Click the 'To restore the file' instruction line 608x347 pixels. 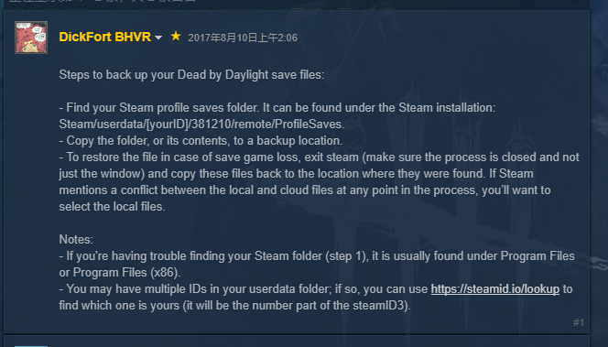tap(320, 157)
